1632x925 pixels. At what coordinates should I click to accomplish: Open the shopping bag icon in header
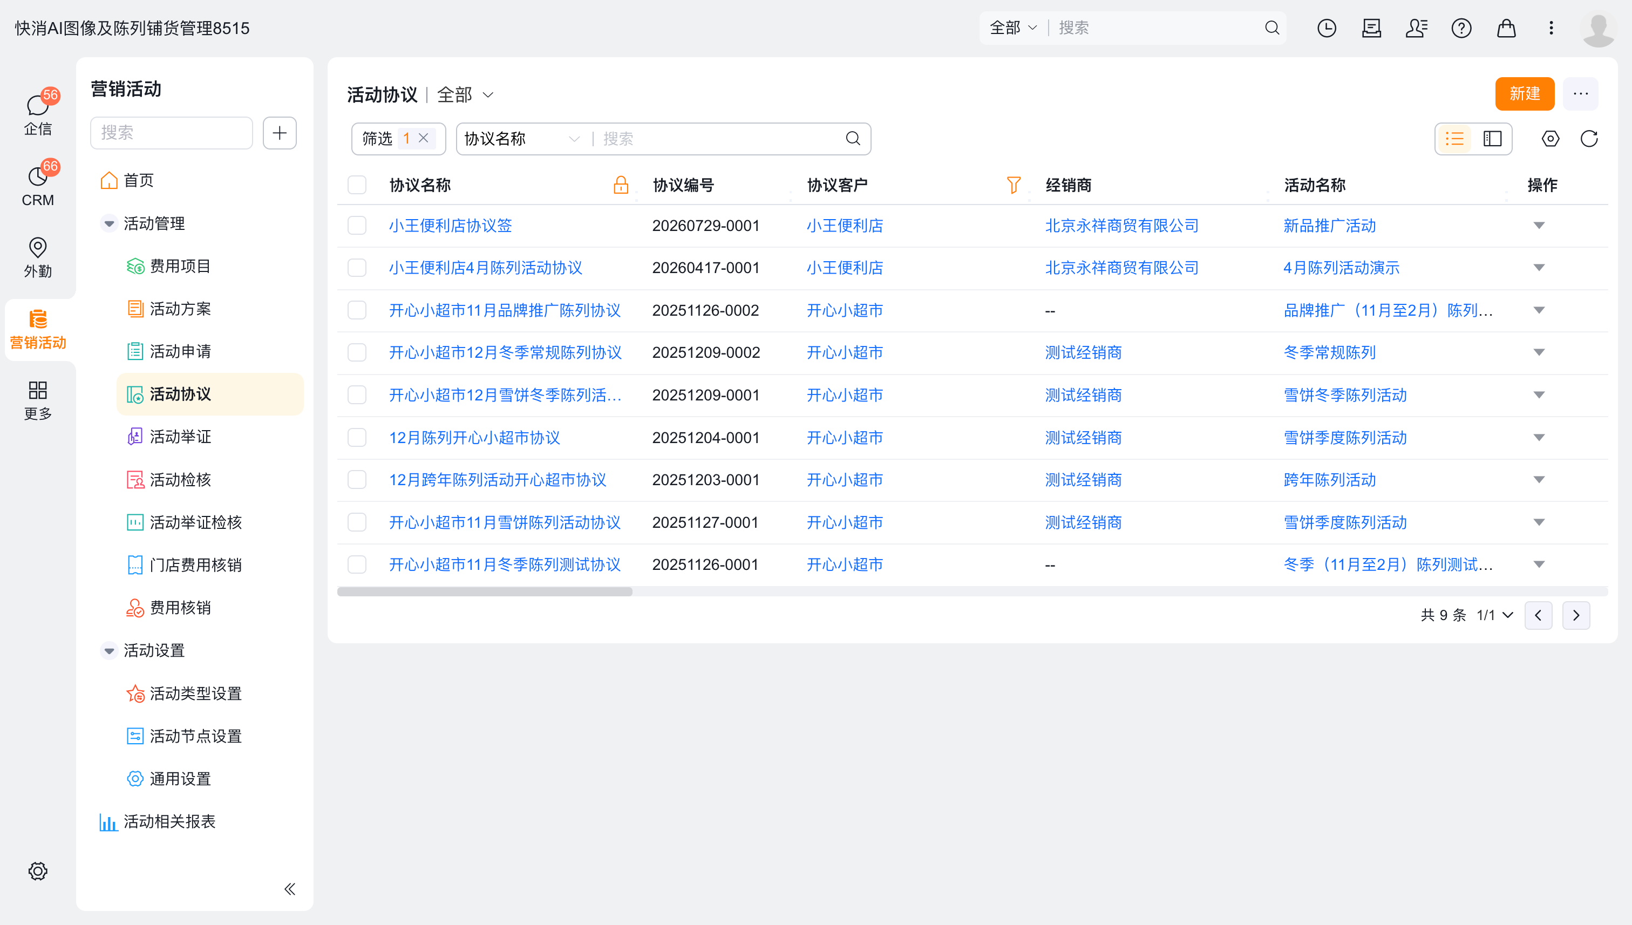pyautogui.click(x=1506, y=28)
